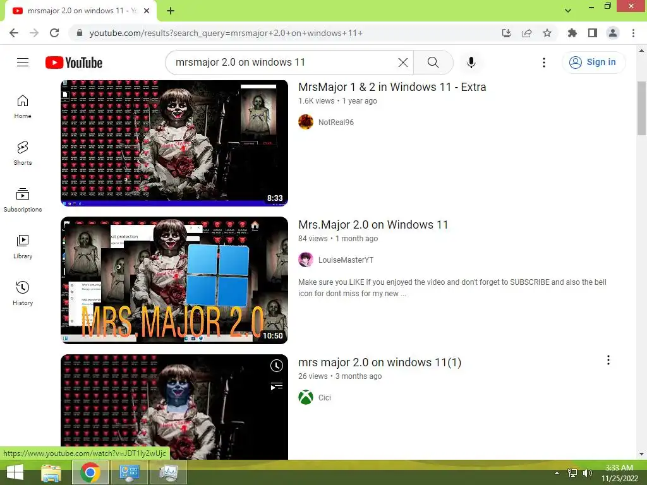Open Cici channel avatar
Screen dimensions: 647x485
click(x=306, y=398)
